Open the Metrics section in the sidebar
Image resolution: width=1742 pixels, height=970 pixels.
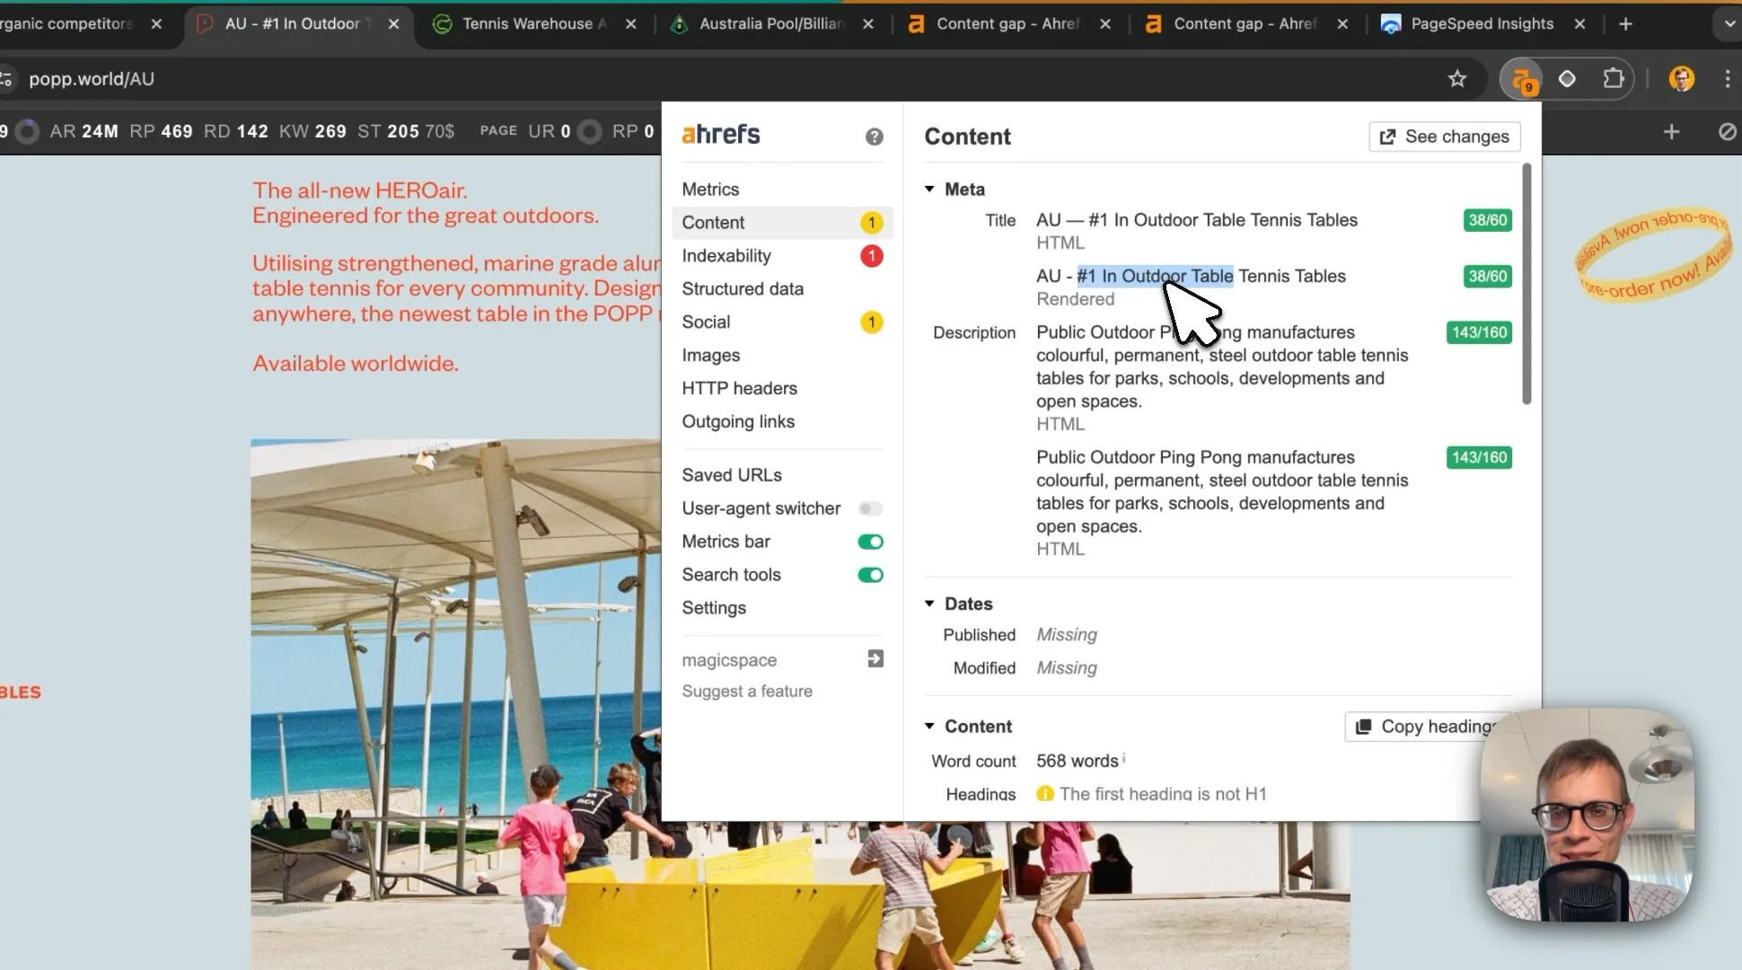(709, 190)
